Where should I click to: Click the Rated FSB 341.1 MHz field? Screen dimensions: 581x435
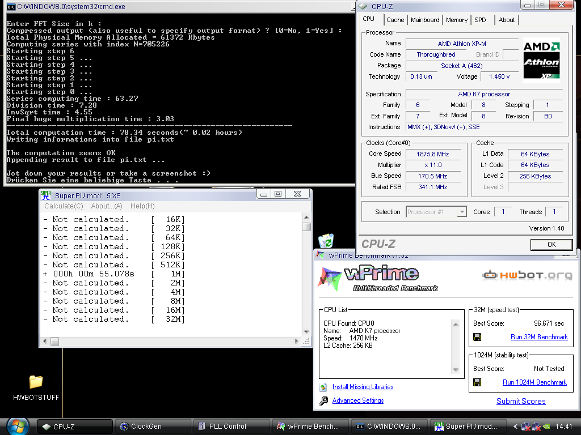433,187
